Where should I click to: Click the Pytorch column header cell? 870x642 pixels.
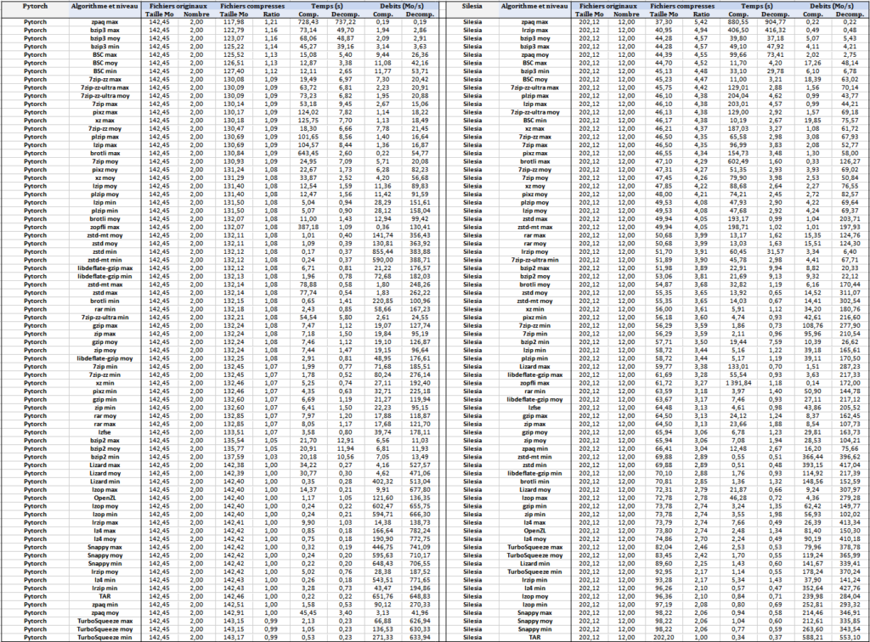(35, 6)
